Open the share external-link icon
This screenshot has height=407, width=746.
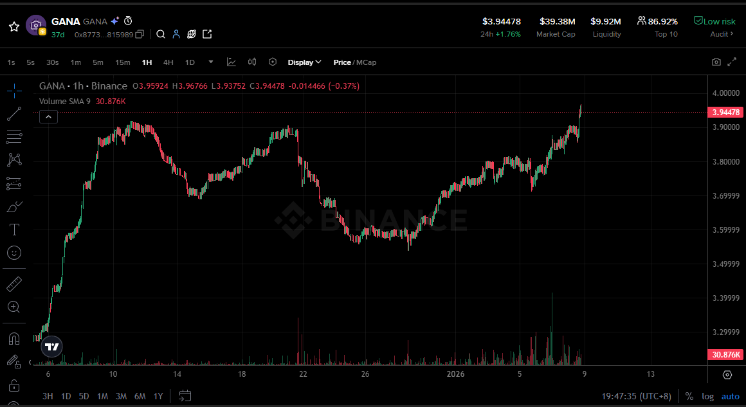pos(207,34)
